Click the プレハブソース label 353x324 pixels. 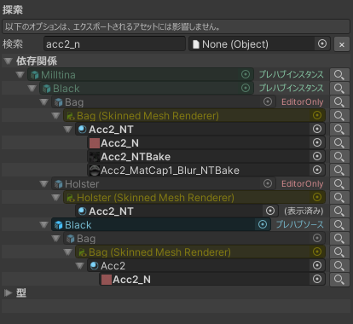pyautogui.click(x=300, y=224)
